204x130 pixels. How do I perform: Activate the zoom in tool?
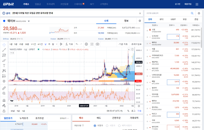point(4,93)
